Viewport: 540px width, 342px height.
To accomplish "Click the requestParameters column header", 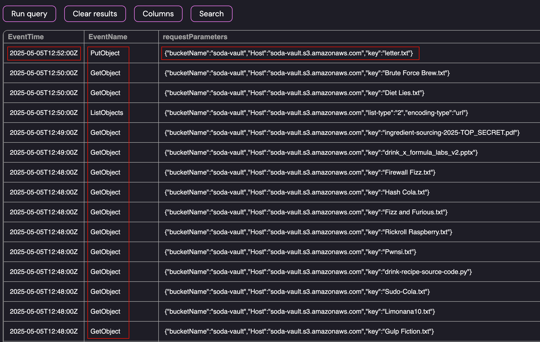I will [195, 37].
